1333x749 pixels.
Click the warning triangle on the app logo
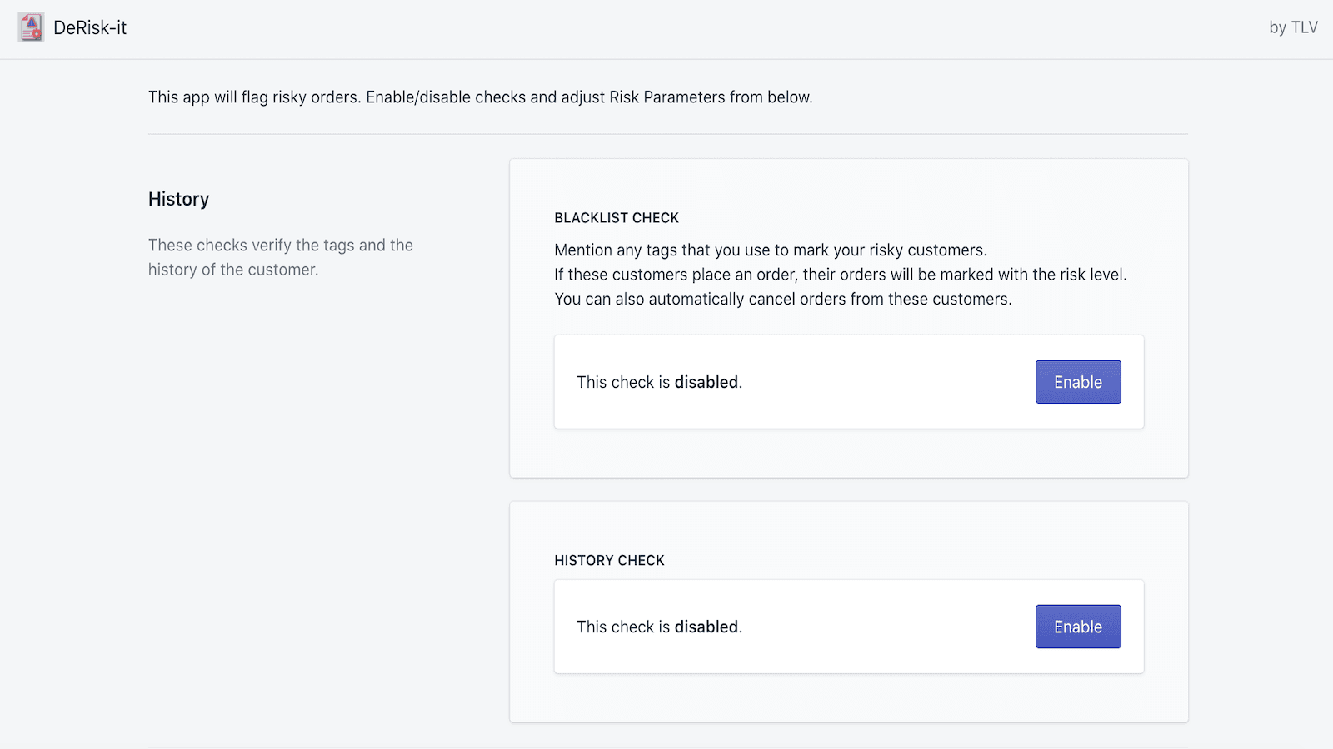point(32,22)
